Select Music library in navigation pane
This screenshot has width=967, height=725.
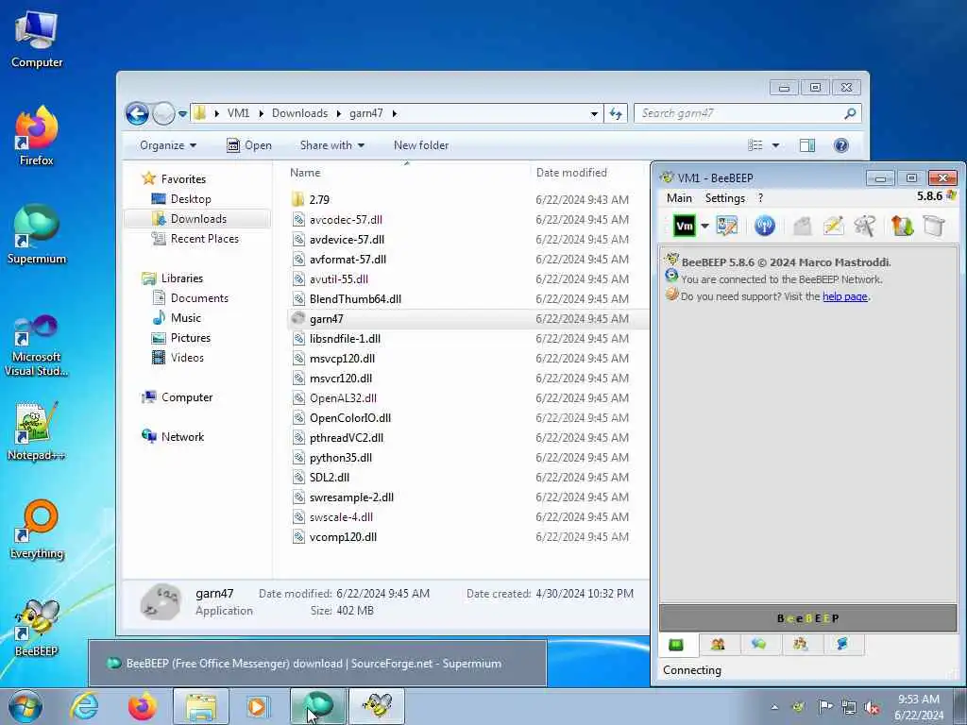point(186,318)
